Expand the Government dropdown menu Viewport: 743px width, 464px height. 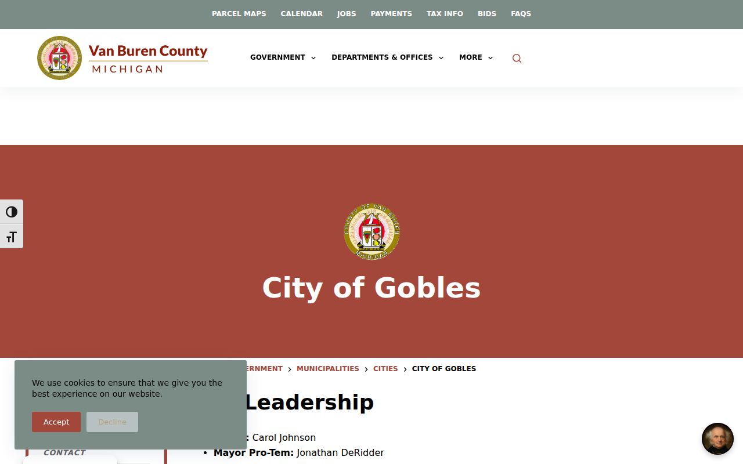pyautogui.click(x=283, y=57)
